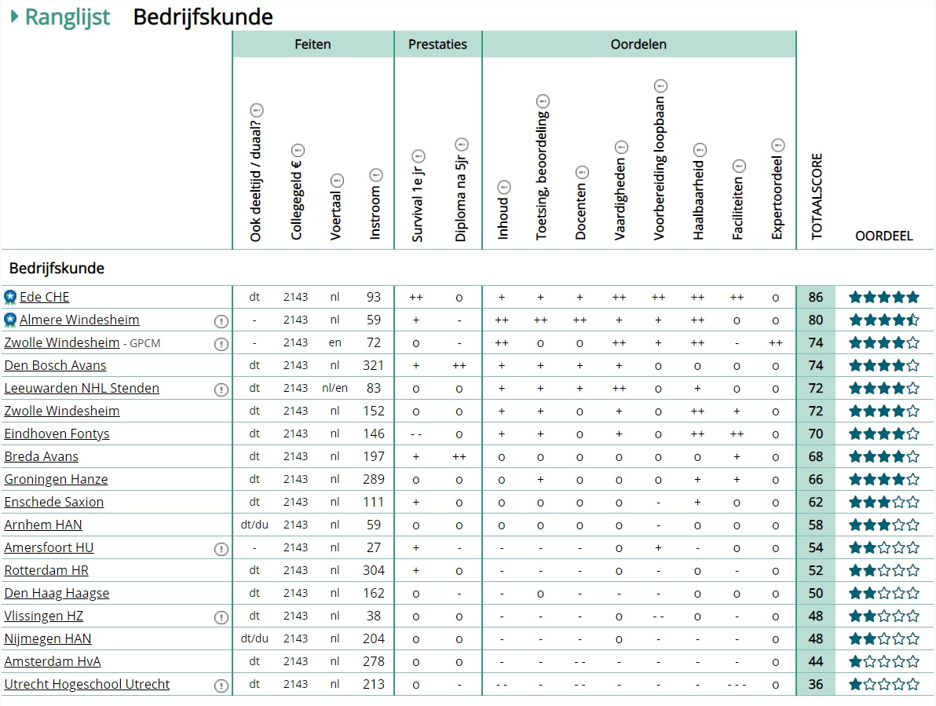936x706 pixels.
Task: Open the Nijmegen HAN link
Action: pyautogui.click(x=48, y=638)
